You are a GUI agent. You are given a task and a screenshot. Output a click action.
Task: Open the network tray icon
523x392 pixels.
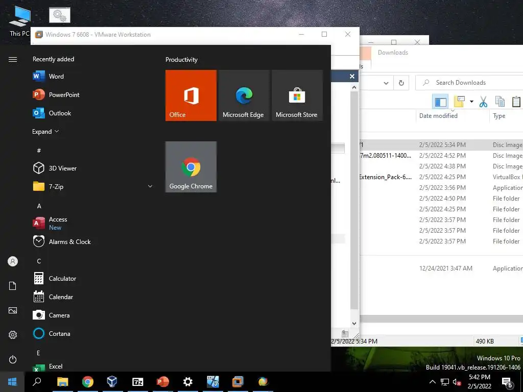[445, 382]
